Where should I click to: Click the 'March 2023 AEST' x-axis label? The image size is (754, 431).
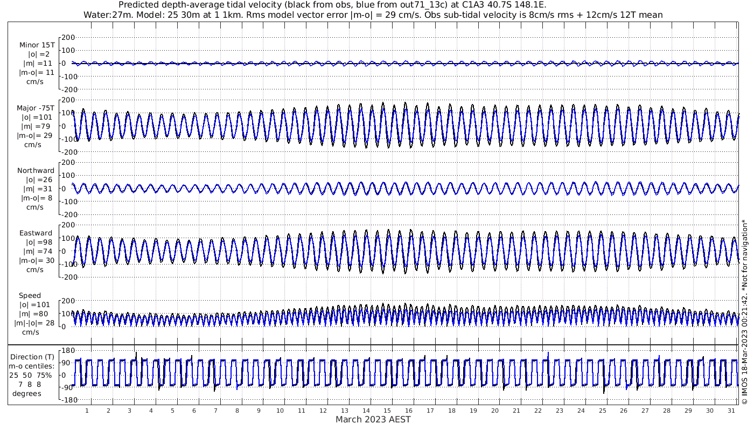tap(373, 420)
